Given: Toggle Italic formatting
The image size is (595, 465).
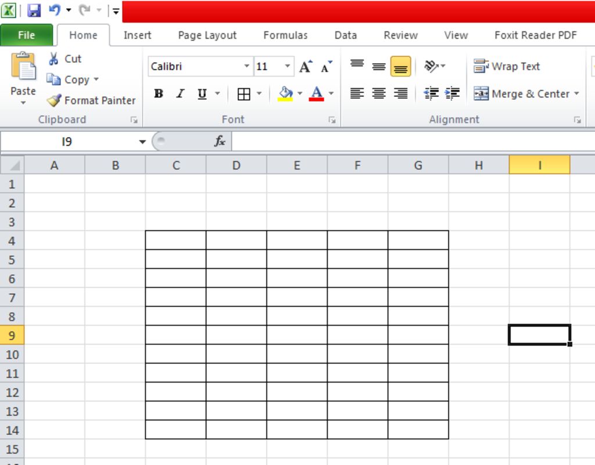Looking at the screenshot, I should click(180, 93).
